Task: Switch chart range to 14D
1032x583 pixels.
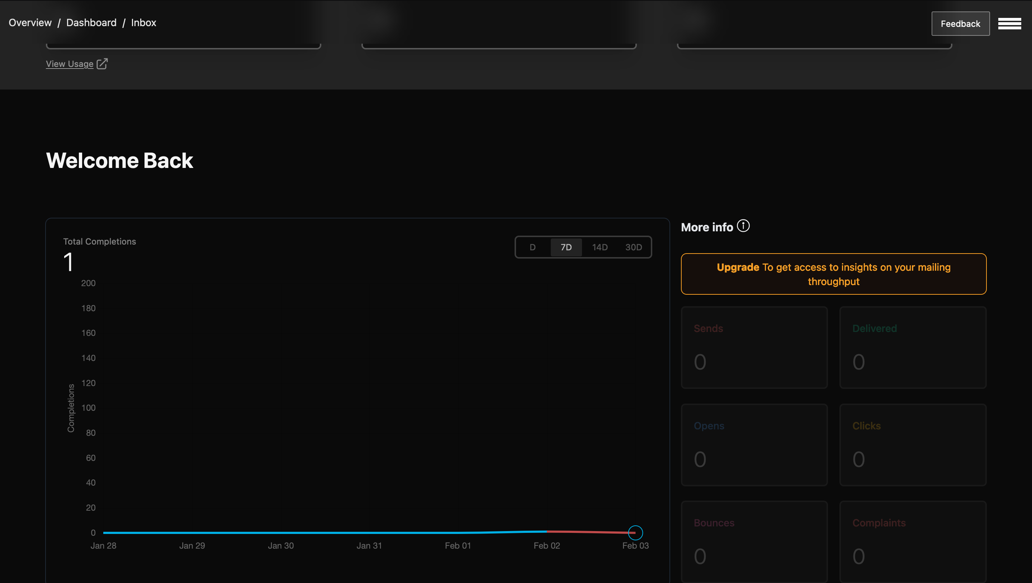Action: tap(600, 247)
